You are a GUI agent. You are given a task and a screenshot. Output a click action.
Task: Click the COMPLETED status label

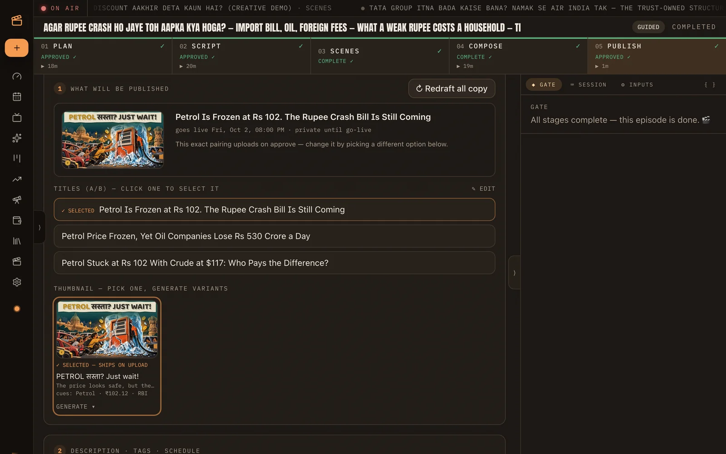click(694, 27)
